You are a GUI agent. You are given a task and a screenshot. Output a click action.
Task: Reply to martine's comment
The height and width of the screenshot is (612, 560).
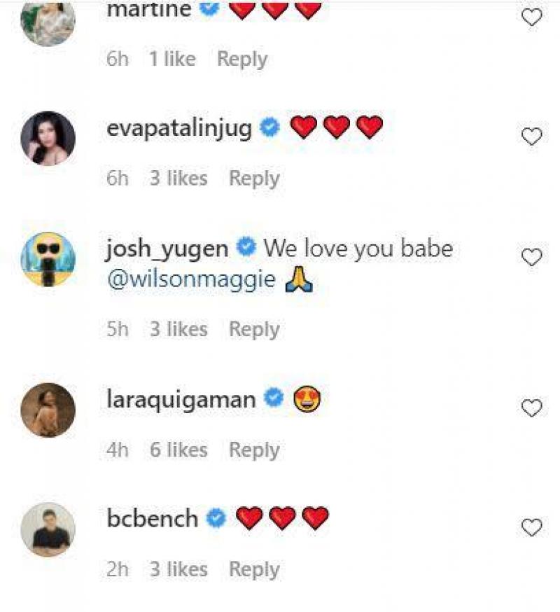coord(241,60)
